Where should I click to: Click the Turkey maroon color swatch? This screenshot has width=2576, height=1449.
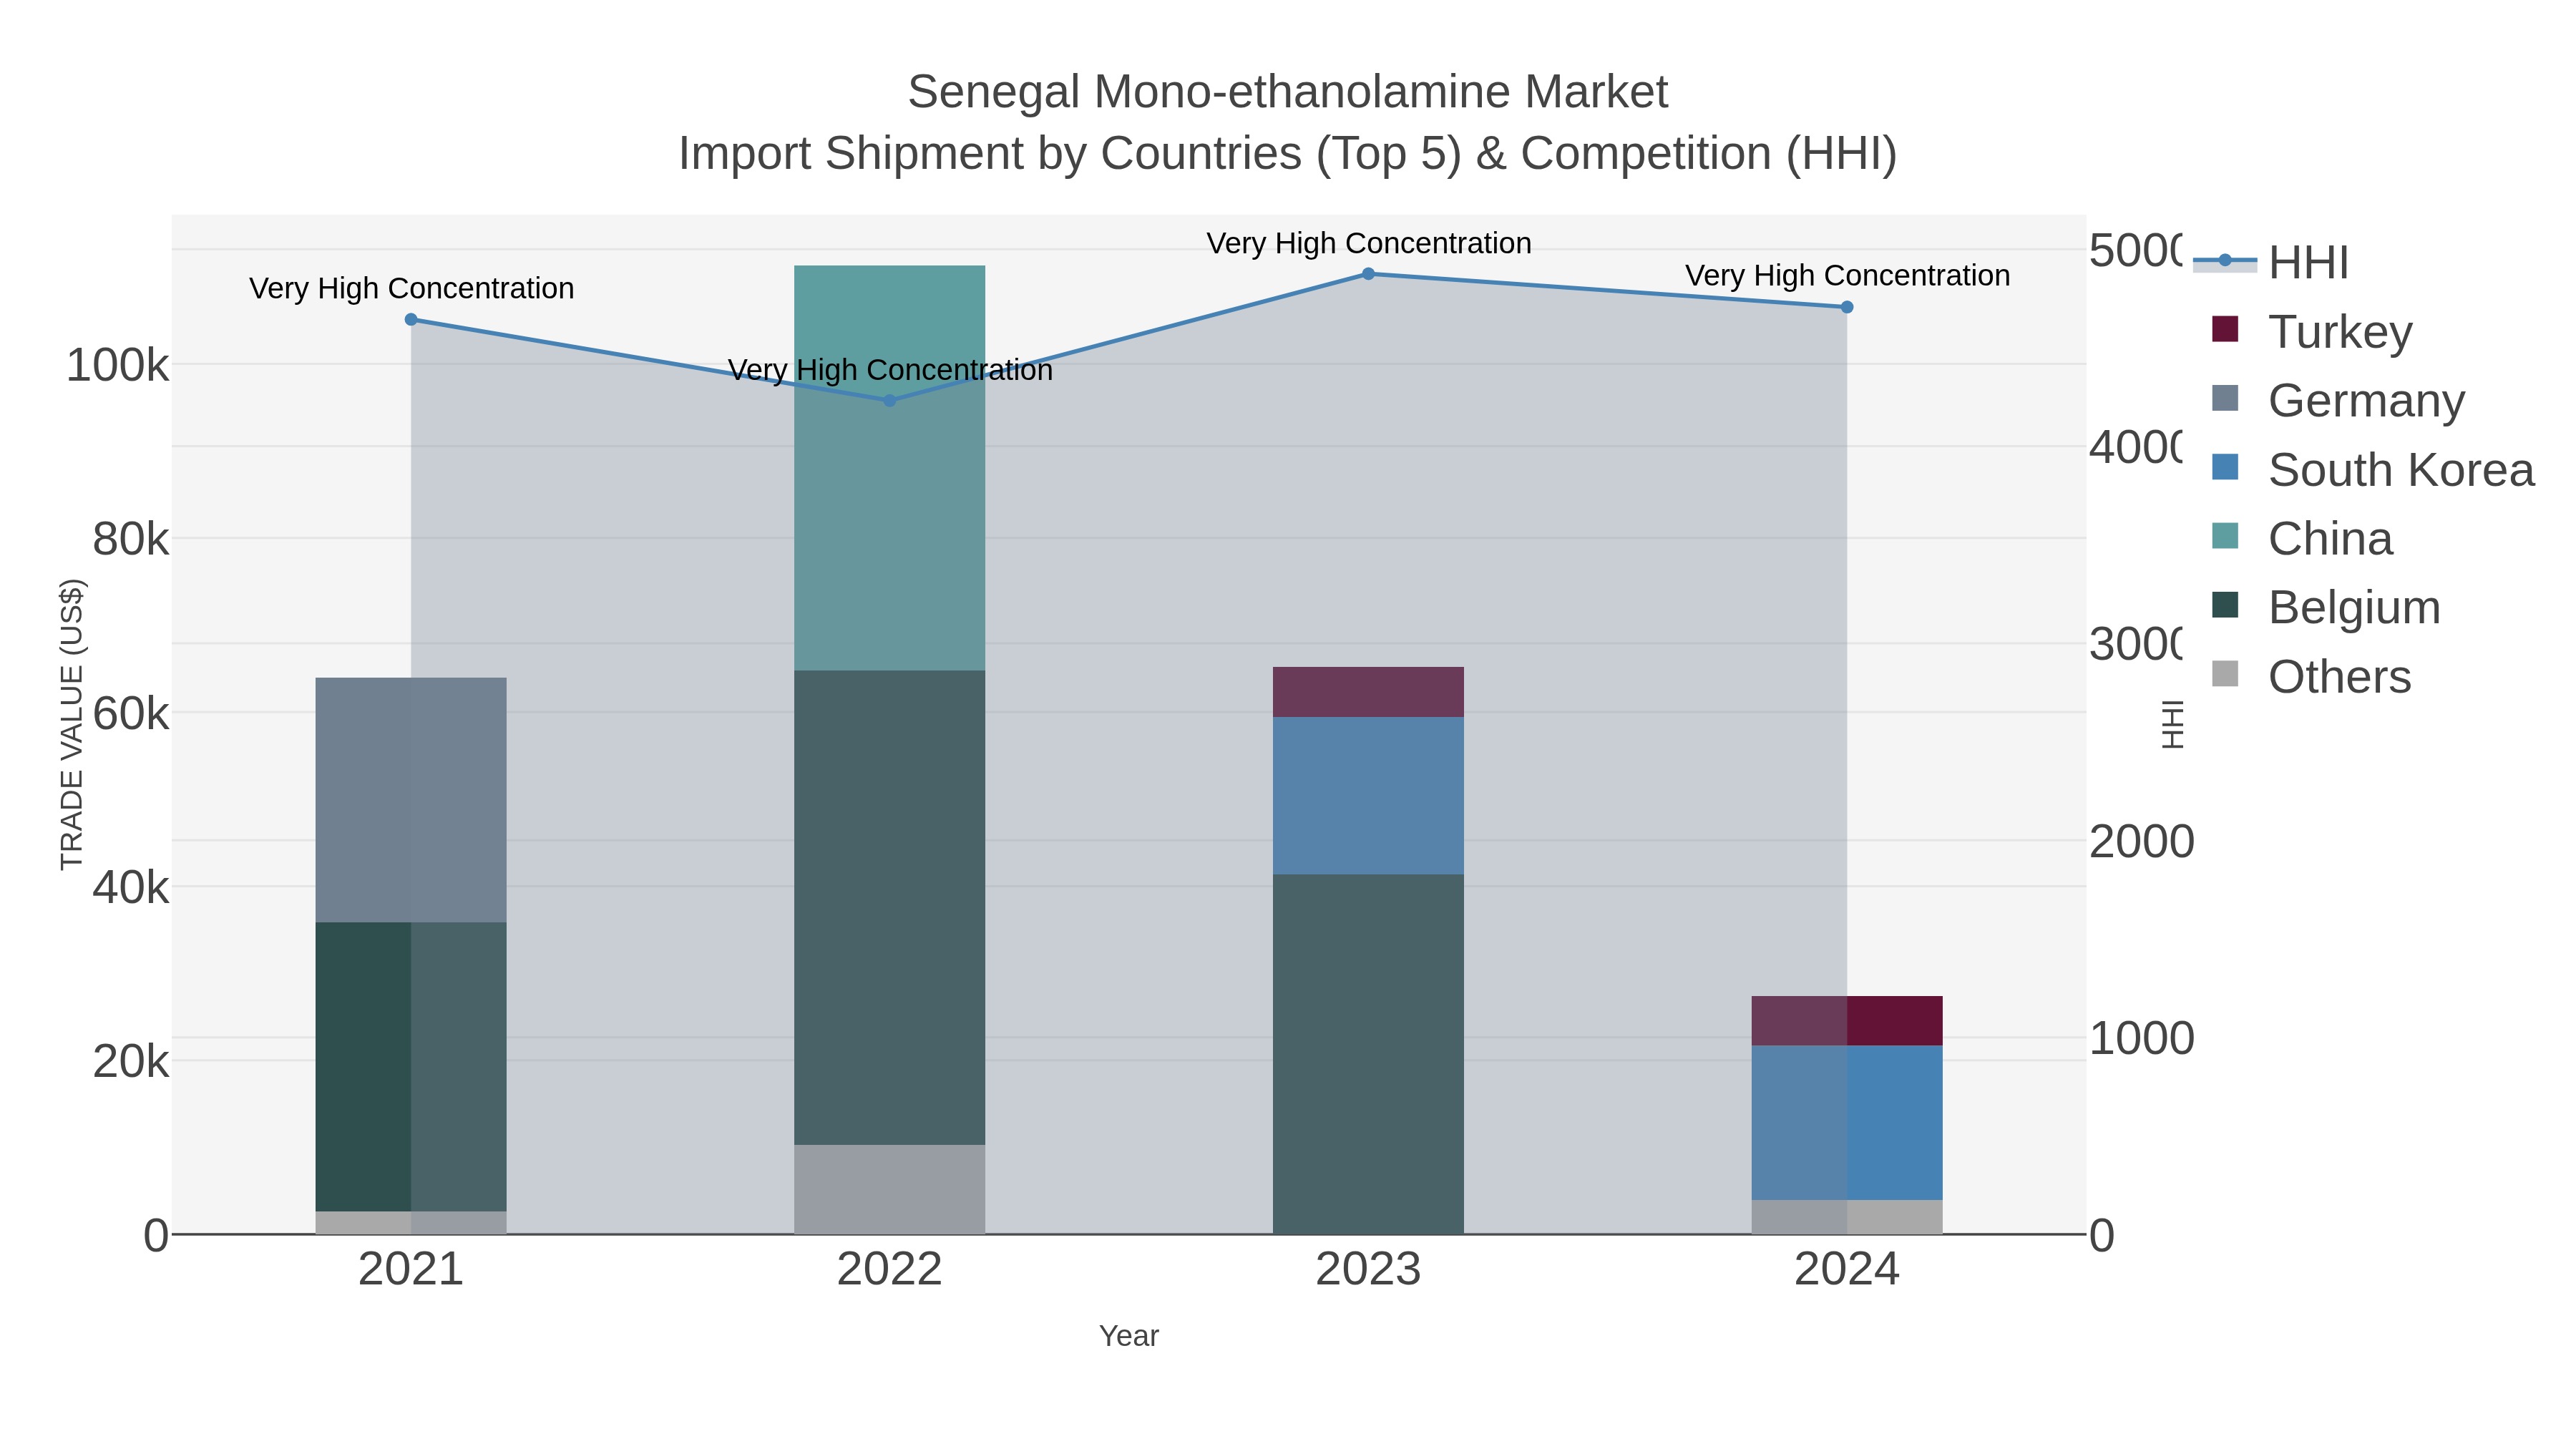2225,329
